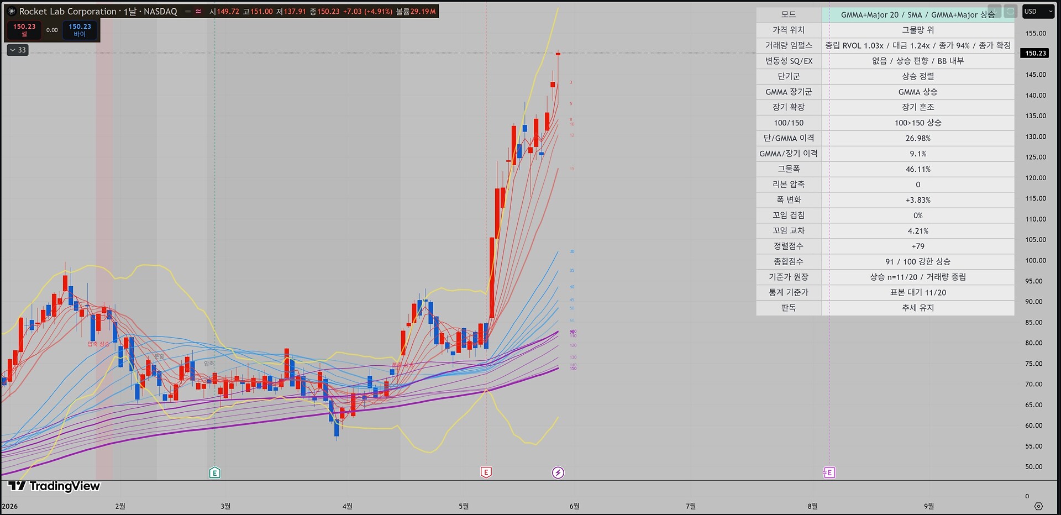Click the approximately-equal indicator icon beside NASDAQ
1061x515 pixels.
(x=198, y=11)
